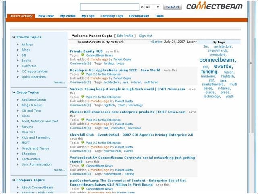
Task: Click the green topic icon under VentureBeat Connectbeam entry
Action: pyautogui.click(x=83, y=166)
